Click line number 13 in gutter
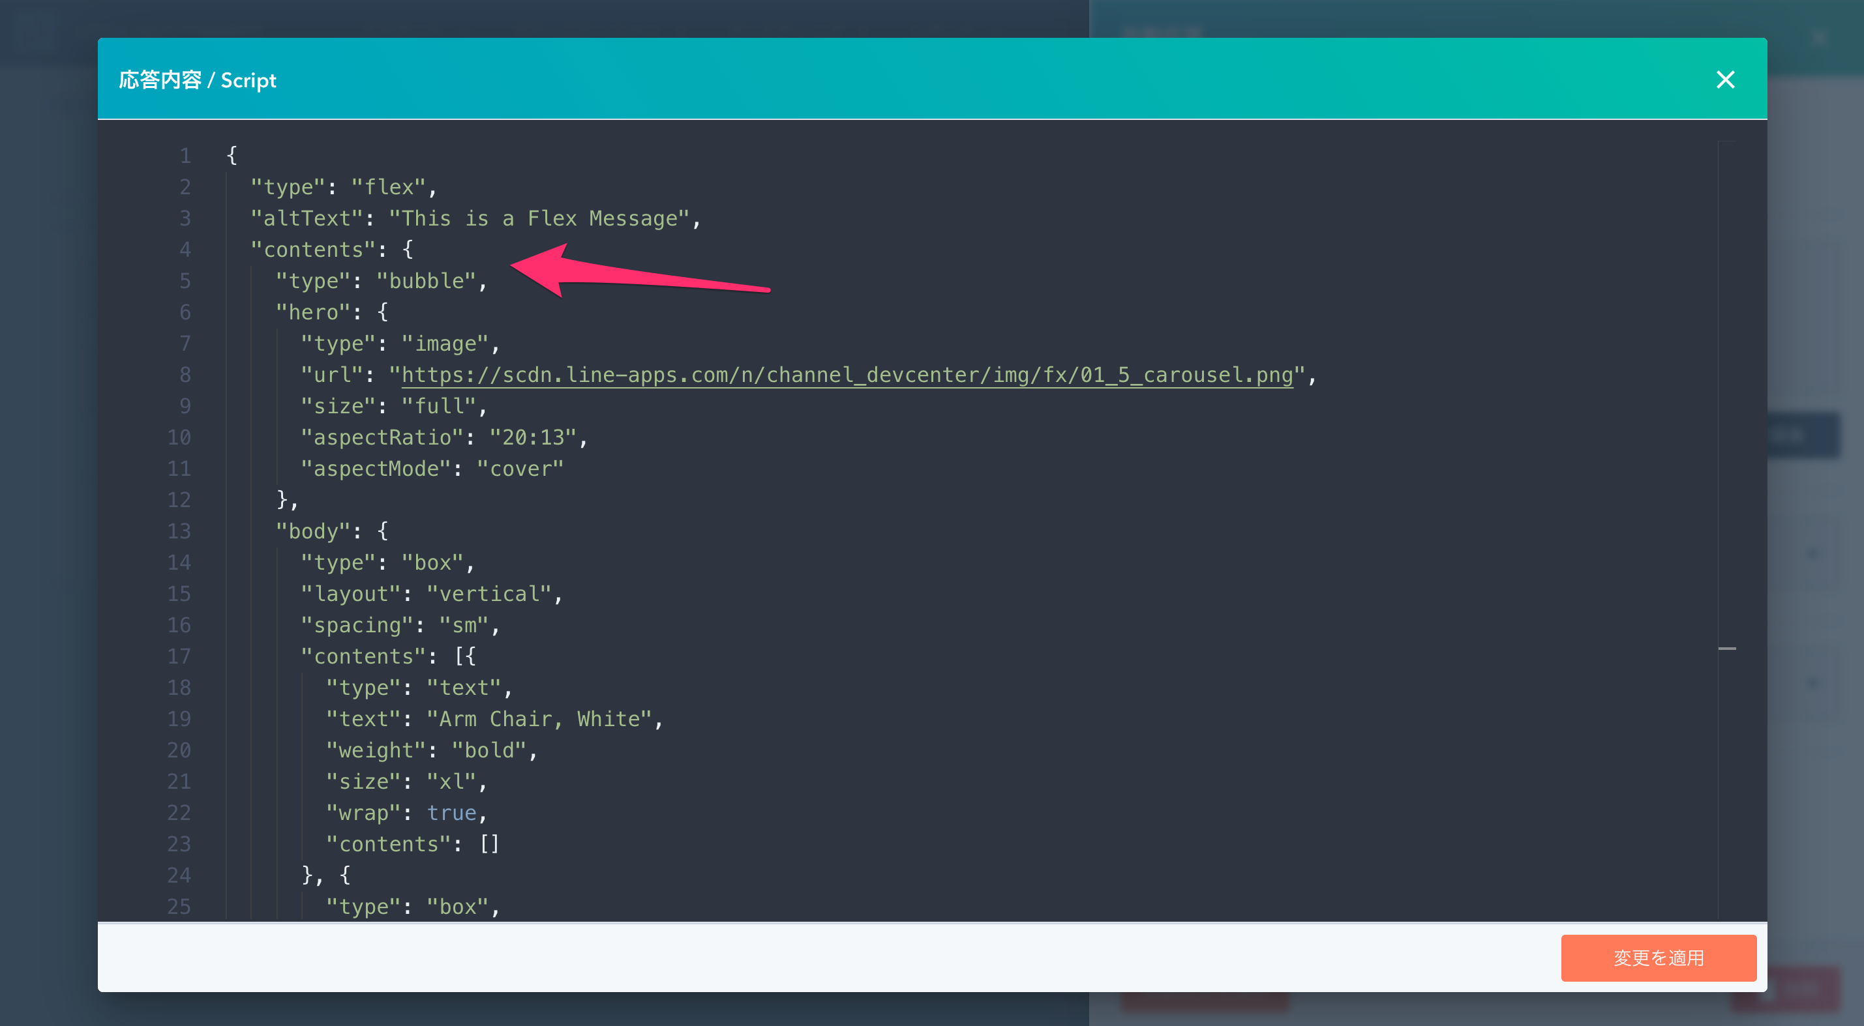 coord(179,531)
